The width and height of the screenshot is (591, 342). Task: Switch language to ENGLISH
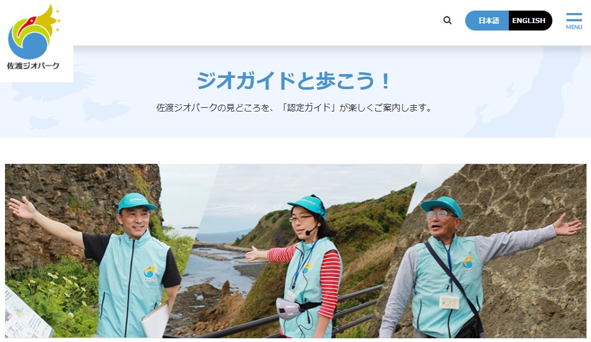pos(530,21)
